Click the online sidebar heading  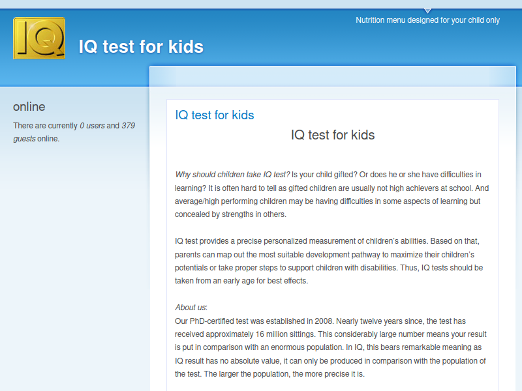pyautogui.click(x=29, y=107)
